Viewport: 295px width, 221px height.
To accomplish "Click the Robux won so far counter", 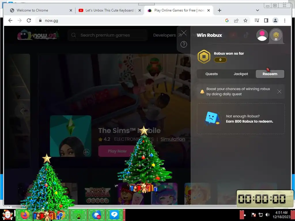I will [x=220, y=60].
